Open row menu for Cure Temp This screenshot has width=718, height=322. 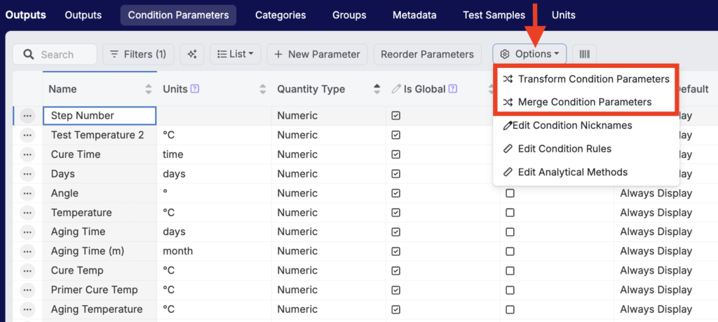click(27, 270)
